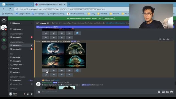Open GIF picker icon
The width and height of the screenshot is (176, 99).
pyautogui.click(x=163, y=92)
